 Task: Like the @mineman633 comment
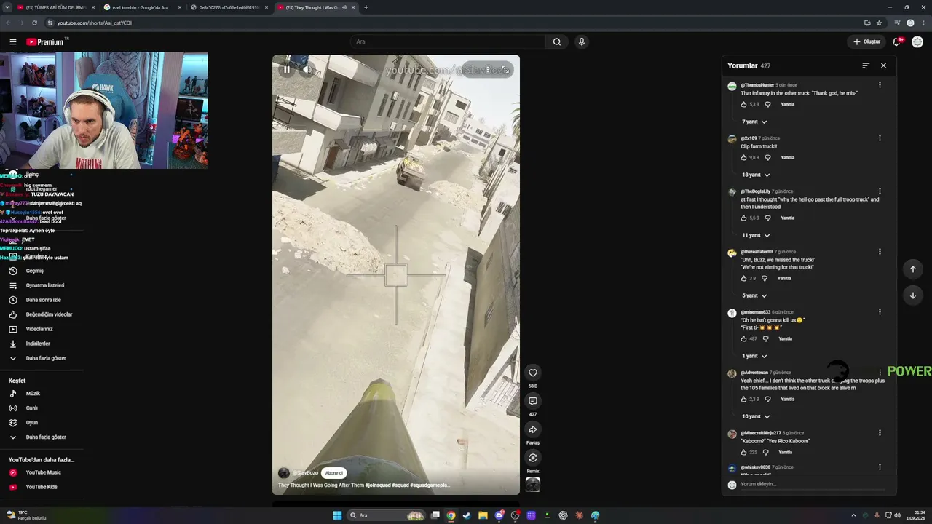click(744, 339)
